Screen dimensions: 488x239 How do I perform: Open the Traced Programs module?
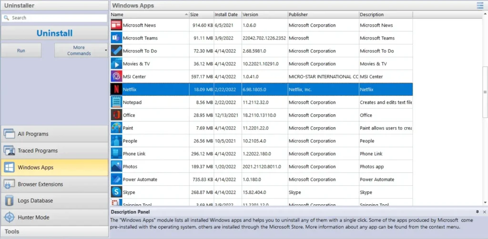(x=54, y=151)
